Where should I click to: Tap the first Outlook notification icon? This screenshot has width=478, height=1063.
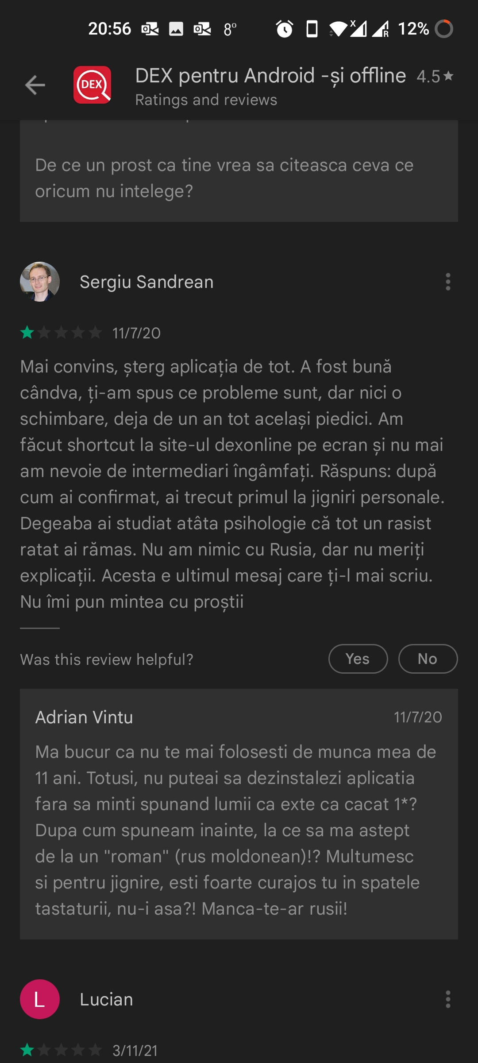click(x=150, y=29)
